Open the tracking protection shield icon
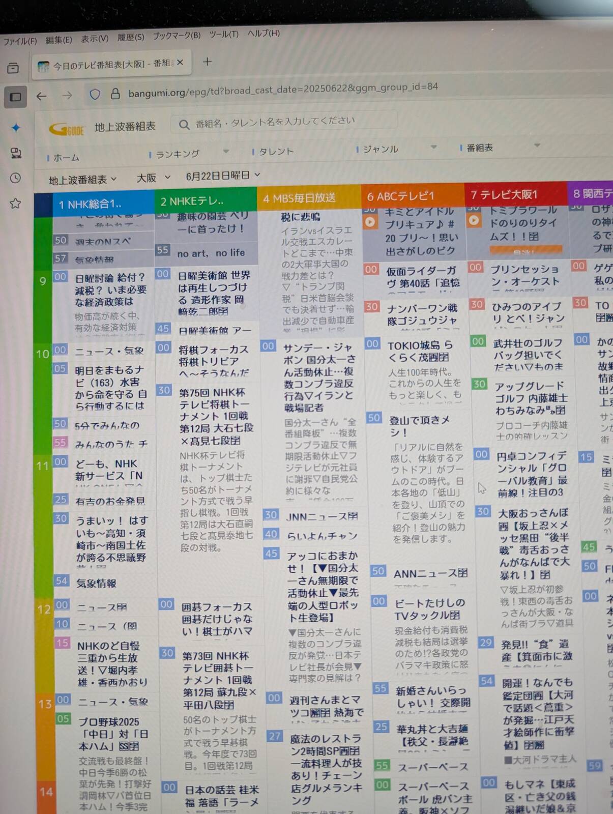The height and width of the screenshot is (814, 613). pyautogui.click(x=95, y=94)
